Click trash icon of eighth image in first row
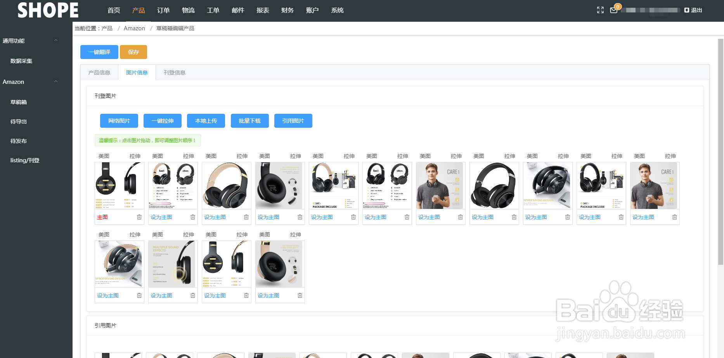The image size is (724, 358). (514, 217)
